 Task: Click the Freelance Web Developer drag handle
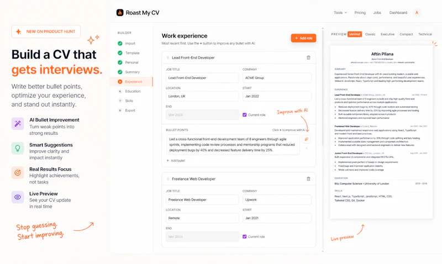[168, 179]
